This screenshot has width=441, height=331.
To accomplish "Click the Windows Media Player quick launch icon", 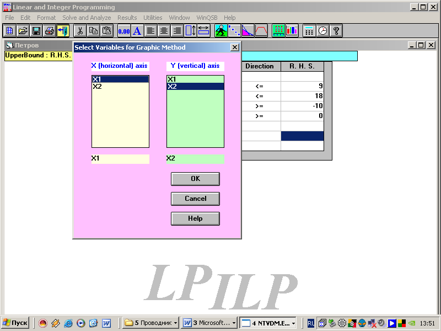I will pyautogui.click(x=80, y=323).
